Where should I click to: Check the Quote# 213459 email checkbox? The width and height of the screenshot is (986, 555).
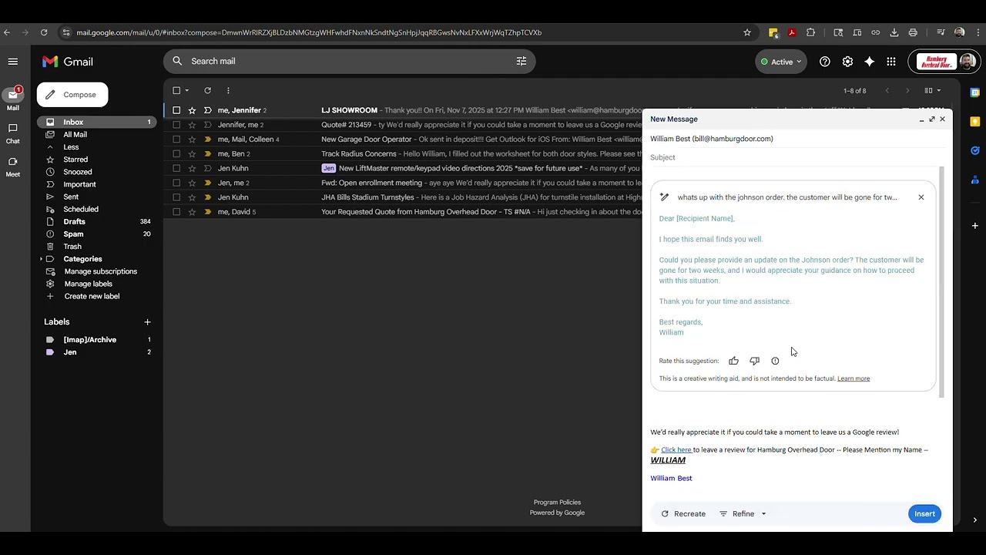(x=176, y=125)
